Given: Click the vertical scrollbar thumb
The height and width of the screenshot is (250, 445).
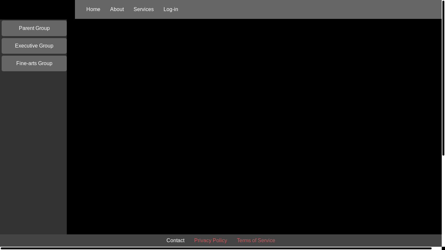Looking at the screenshot, I should 443,78.
